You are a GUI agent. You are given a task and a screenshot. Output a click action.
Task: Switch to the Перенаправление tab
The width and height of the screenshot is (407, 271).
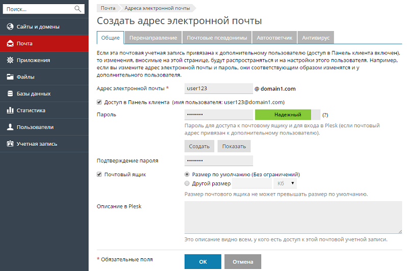point(153,38)
